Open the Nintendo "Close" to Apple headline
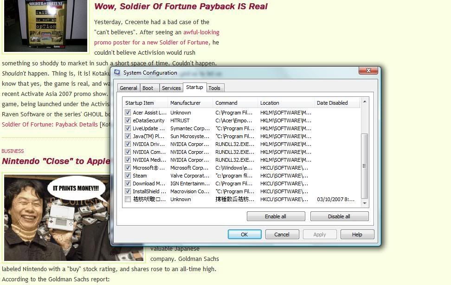This screenshot has width=451, height=285. (x=56, y=161)
